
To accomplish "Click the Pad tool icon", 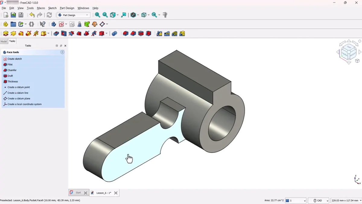I will (x=5, y=33).
